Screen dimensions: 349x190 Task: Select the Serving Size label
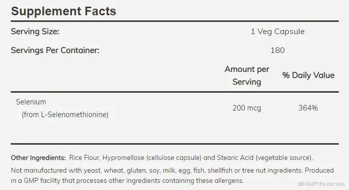[35, 32]
